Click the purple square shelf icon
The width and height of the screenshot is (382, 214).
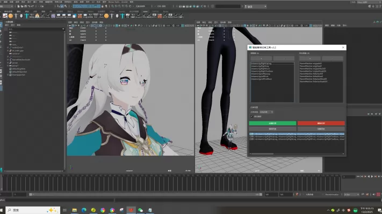53,16
